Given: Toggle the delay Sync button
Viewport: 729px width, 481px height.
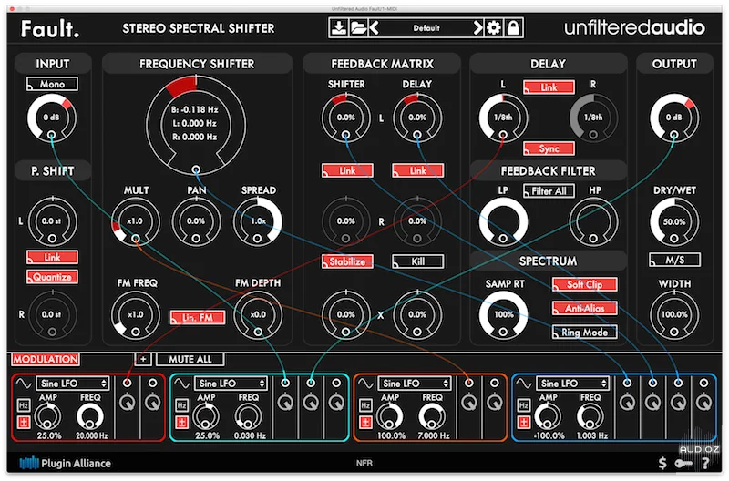Looking at the screenshot, I should click(x=549, y=148).
